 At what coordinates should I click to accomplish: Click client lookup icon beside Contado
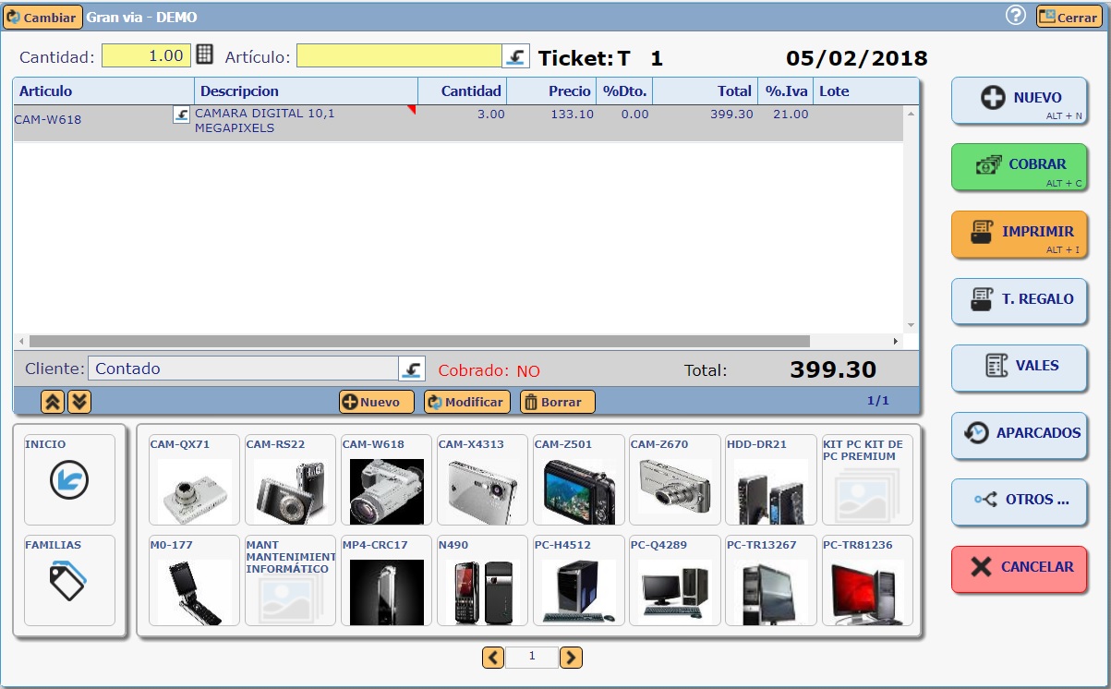click(412, 369)
